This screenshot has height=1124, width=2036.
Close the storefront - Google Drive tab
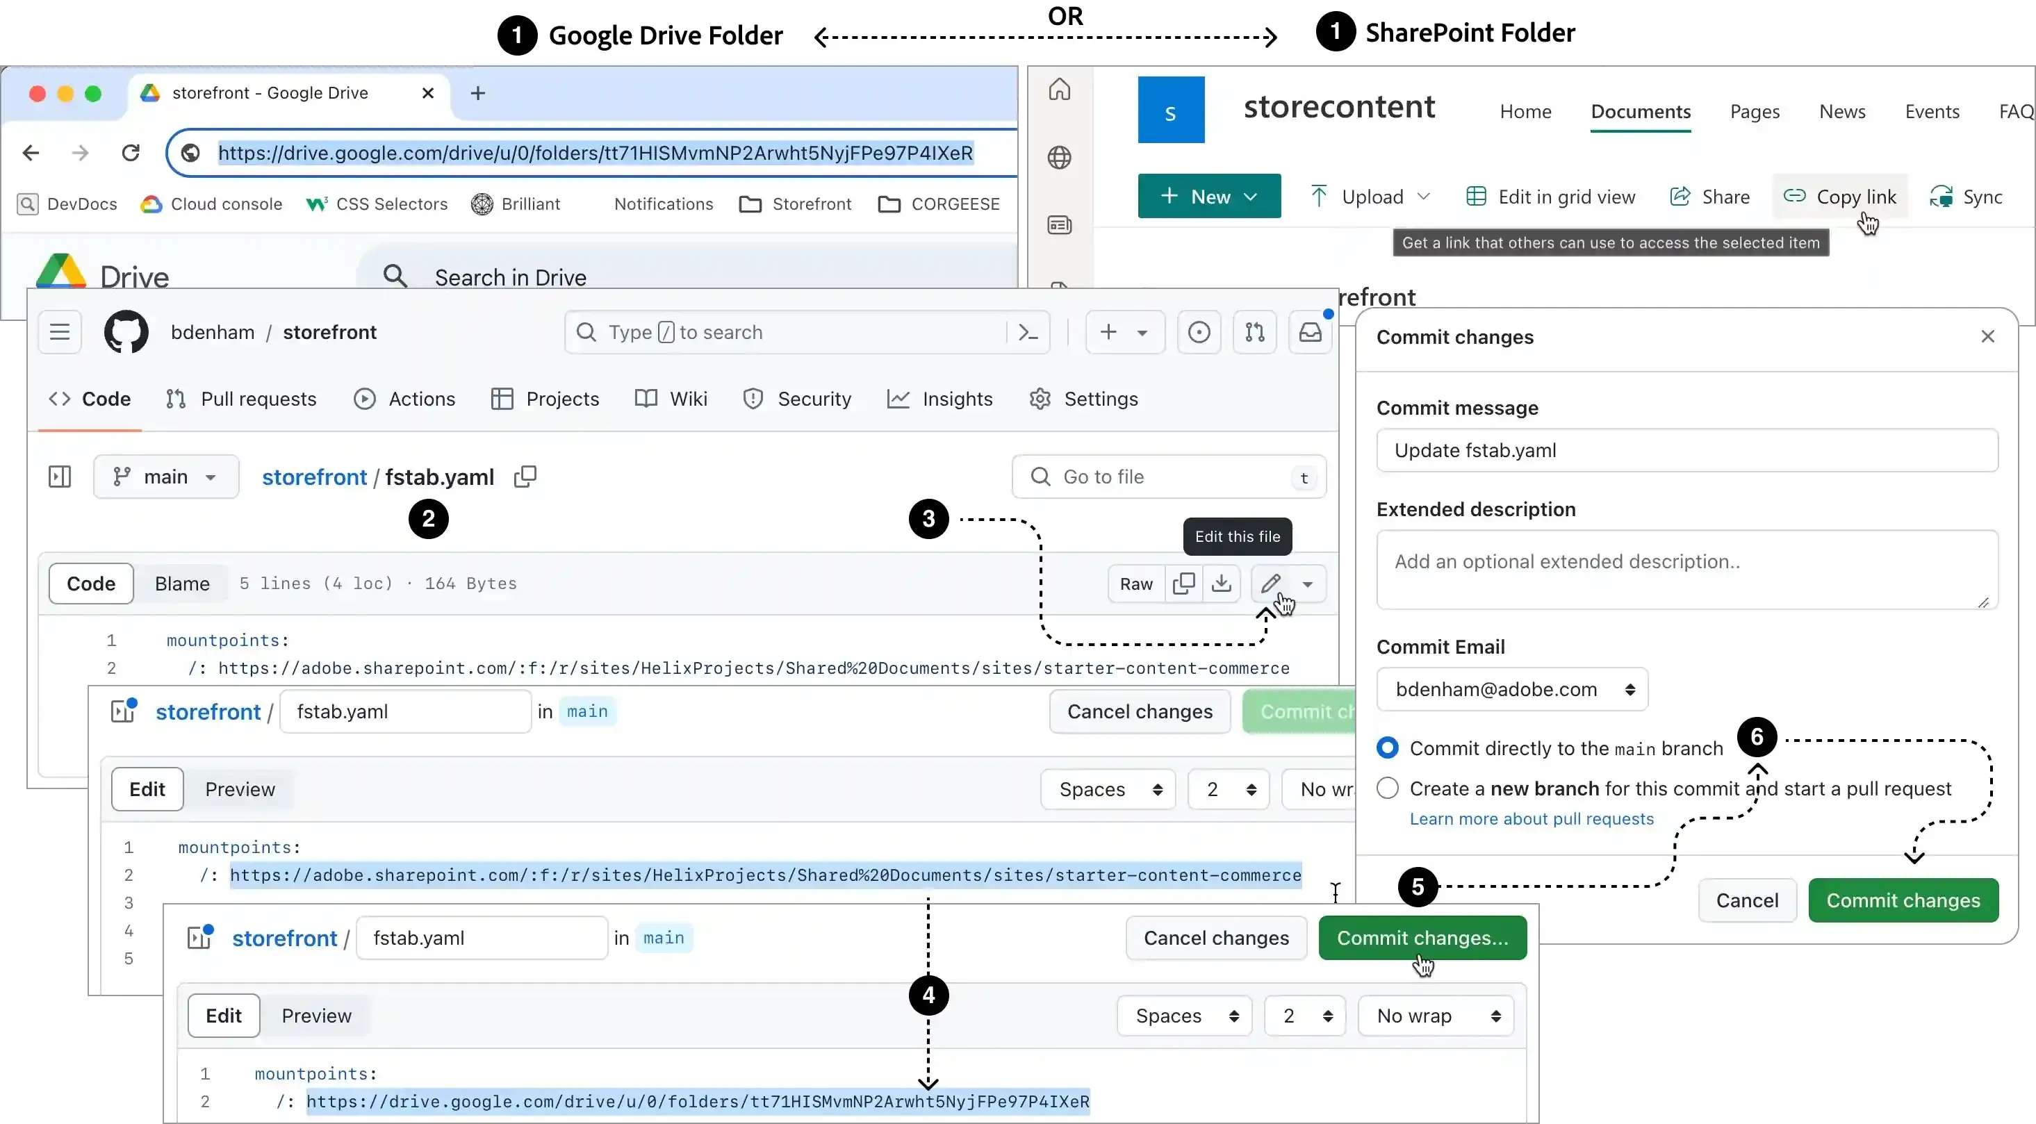click(x=427, y=93)
